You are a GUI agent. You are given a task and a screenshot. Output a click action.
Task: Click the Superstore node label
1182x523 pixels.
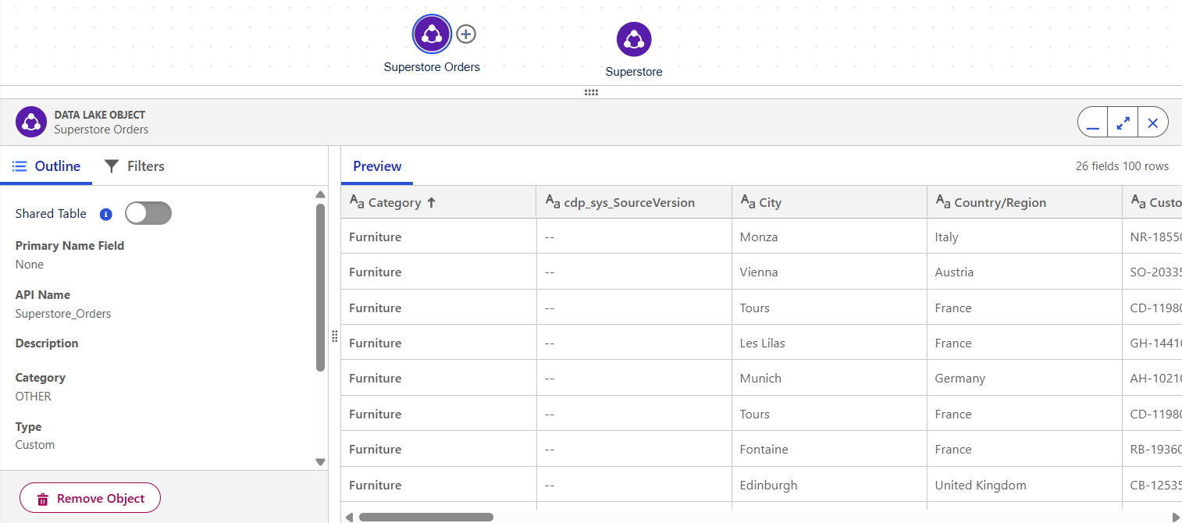tap(634, 72)
